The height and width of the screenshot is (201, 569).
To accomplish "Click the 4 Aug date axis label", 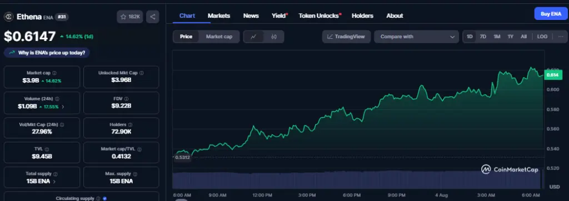I will point(441,195).
